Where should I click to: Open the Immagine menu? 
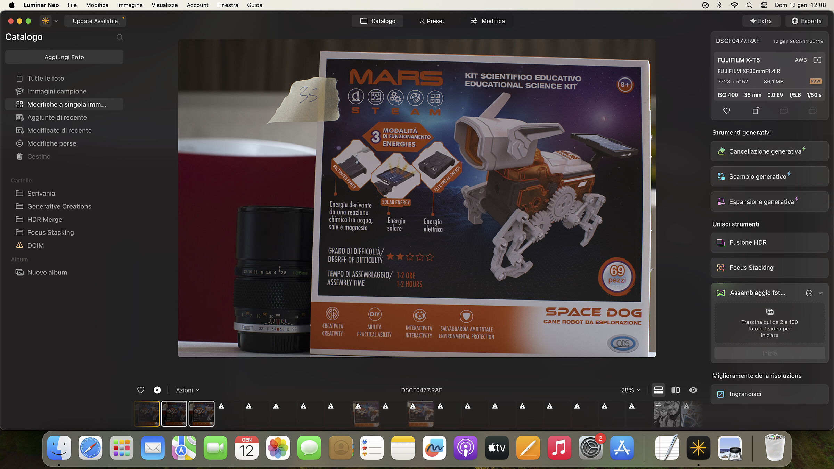click(x=130, y=5)
